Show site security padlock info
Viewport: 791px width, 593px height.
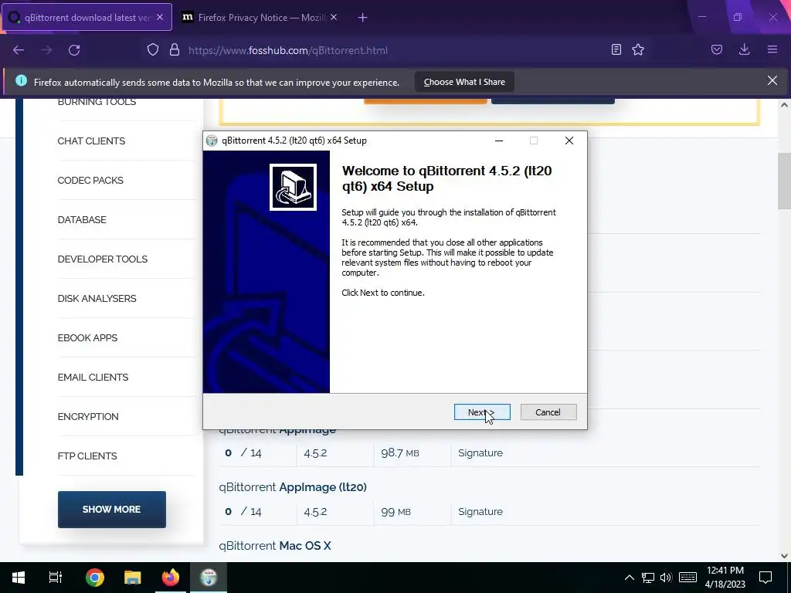(x=175, y=50)
